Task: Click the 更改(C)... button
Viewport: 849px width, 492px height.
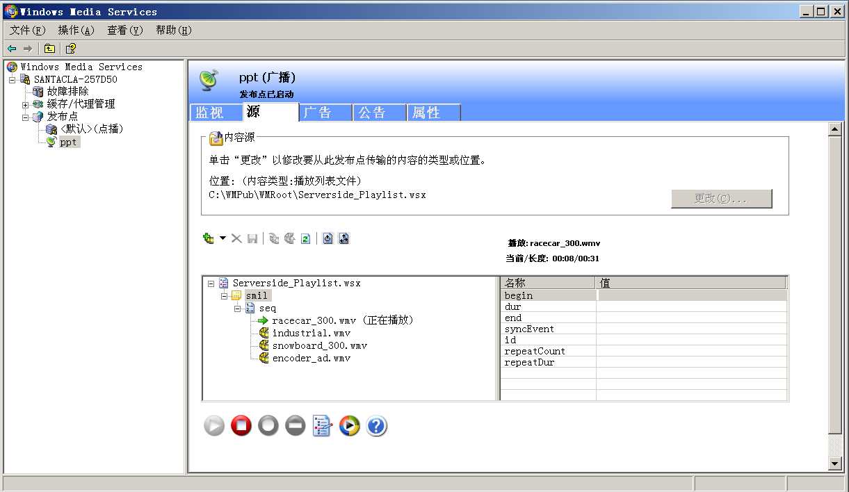Action: (722, 198)
